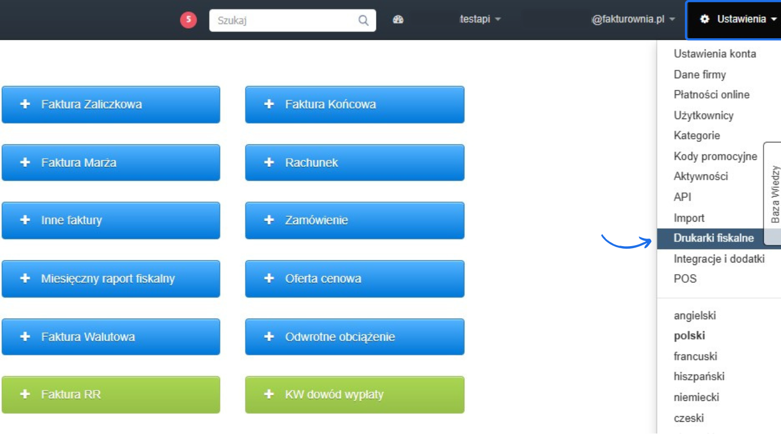Open Ustawienia konta
This screenshot has width=781, height=434.
[715, 54]
